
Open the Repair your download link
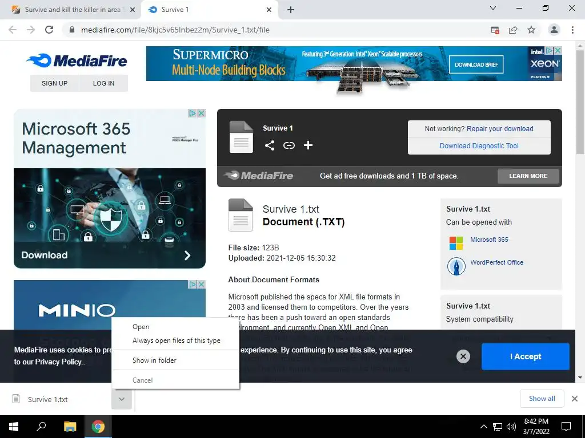pyautogui.click(x=499, y=128)
